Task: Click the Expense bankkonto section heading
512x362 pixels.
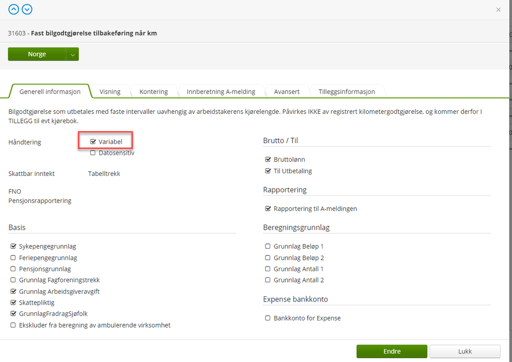Action: [296, 299]
